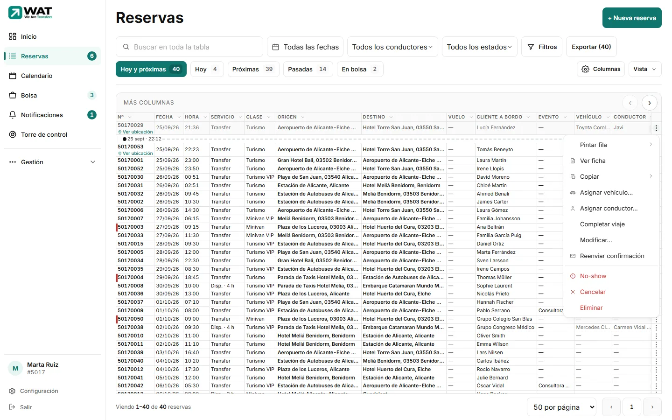Open Torre de control via its sidebar icon
Viewport: 672px width, 420px height.
point(13,134)
